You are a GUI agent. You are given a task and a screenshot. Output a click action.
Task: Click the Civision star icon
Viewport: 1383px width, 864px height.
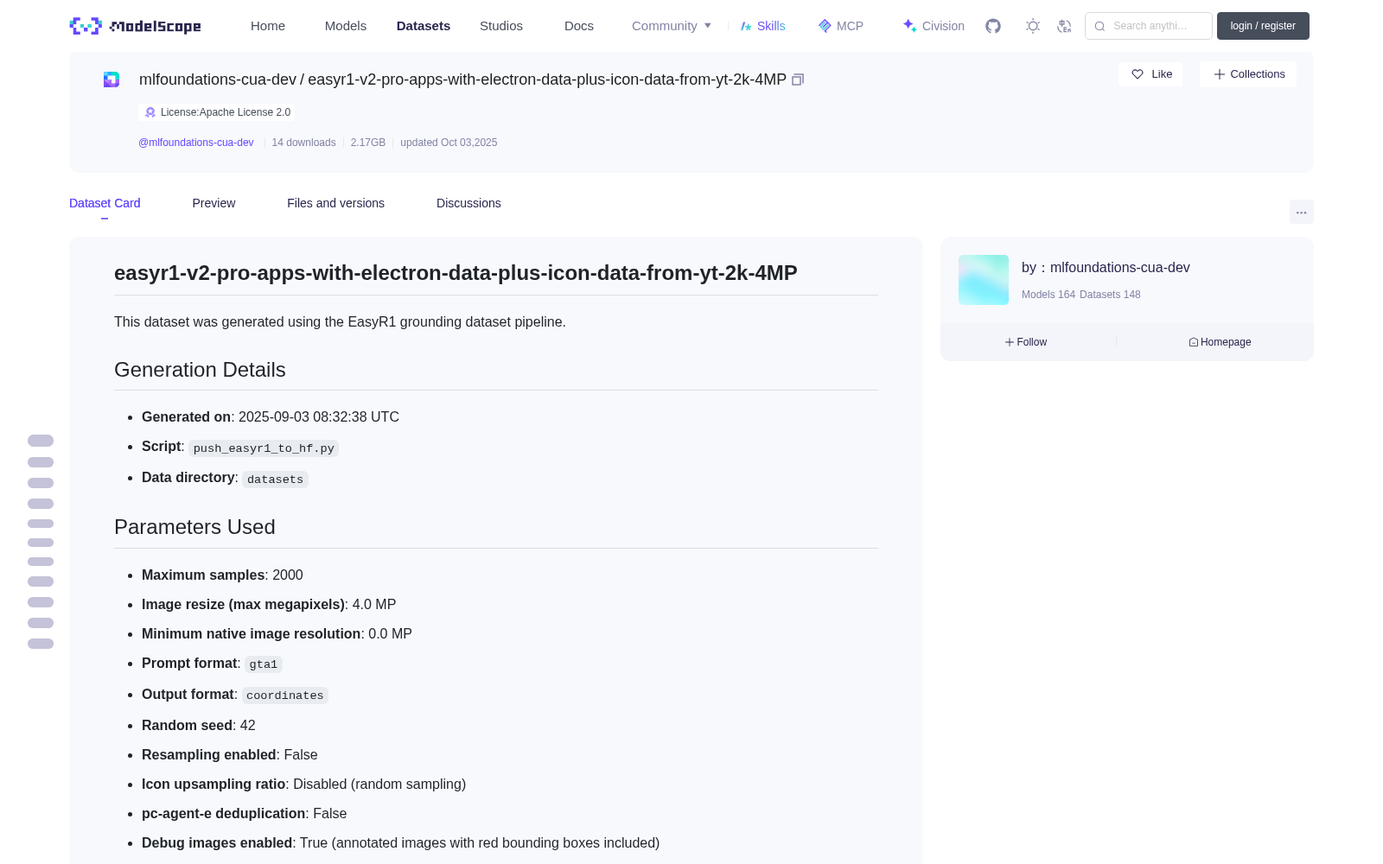click(x=909, y=26)
